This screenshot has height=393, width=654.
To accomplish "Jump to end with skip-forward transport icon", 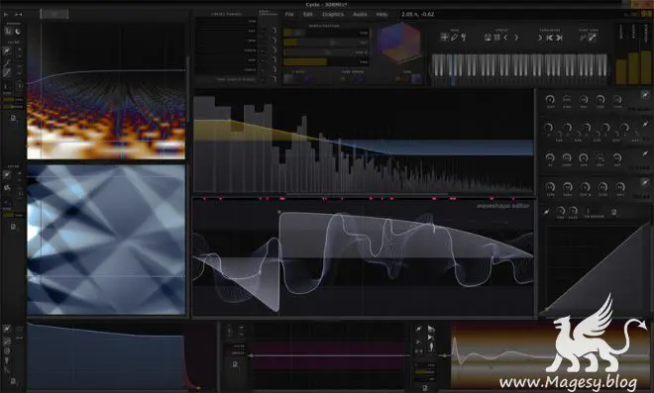I will (559, 38).
